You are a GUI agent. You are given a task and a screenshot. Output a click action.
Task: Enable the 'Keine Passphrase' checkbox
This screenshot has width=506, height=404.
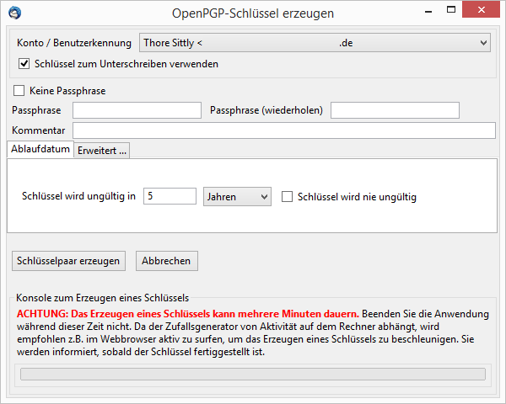tap(19, 91)
